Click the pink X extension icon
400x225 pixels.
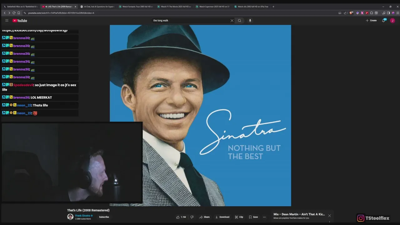click(x=362, y=13)
